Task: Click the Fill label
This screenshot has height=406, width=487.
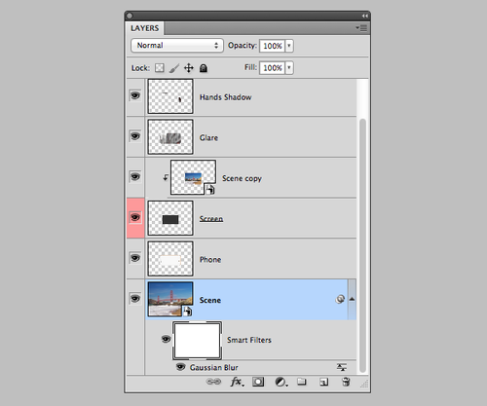Action: [x=250, y=67]
